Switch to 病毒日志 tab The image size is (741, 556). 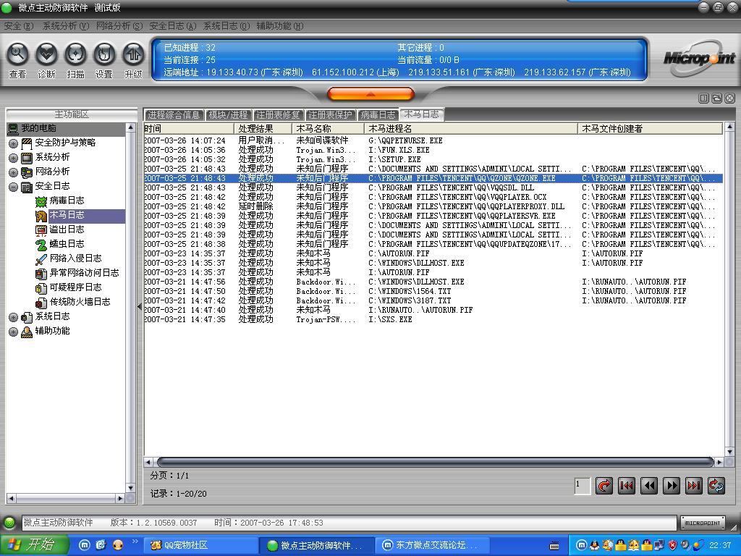pos(378,115)
